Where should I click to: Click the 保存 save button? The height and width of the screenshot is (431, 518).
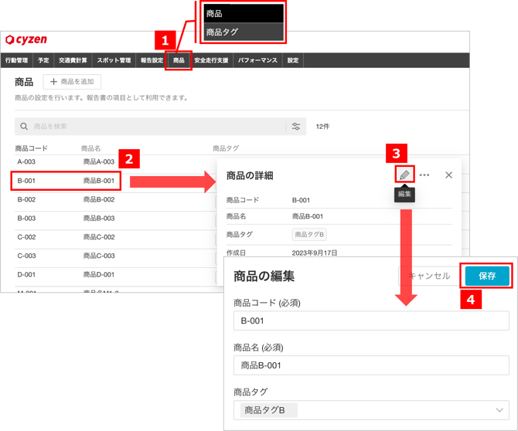click(487, 276)
